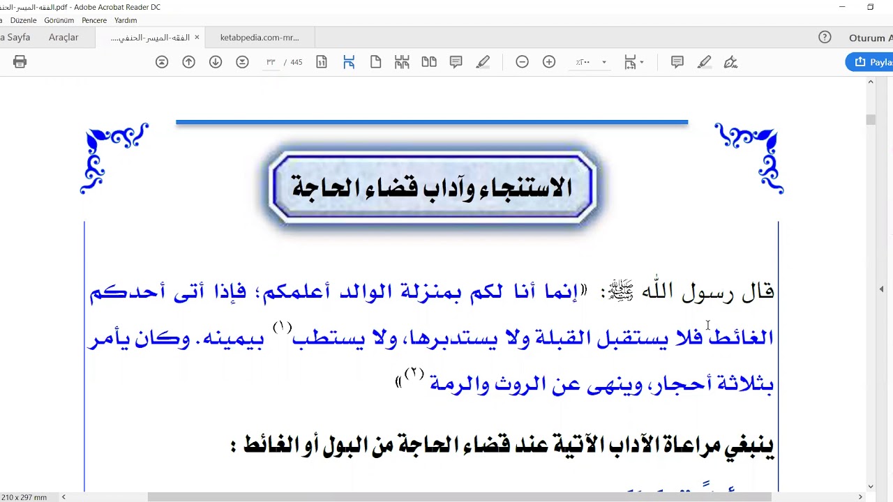Click the vertical scrollbar thumb
The height and width of the screenshot is (502, 893).
[871, 119]
